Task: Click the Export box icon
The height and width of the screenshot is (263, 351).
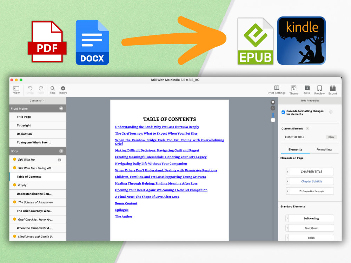Action: click(x=333, y=88)
